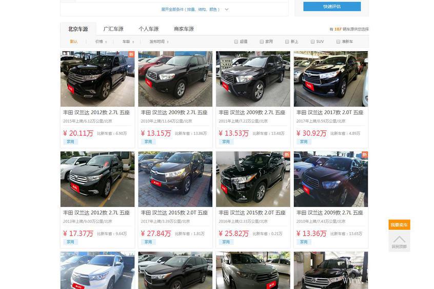Click the 我要卖车 orange side button
The height and width of the screenshot is (289, 434).
click(399, 225)
